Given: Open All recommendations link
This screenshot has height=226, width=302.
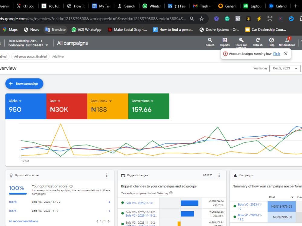Looking at the screenshot, I should coord(23,221).
